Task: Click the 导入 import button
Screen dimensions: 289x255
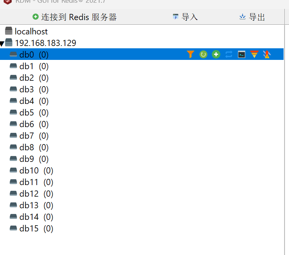Action: [x=185, y=17]
